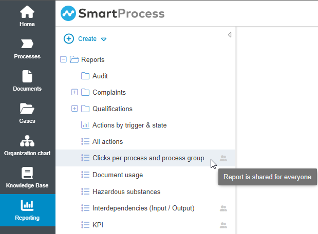Viewport: 318px width, 234px height.
Task: Select the Reporting sidebar tab
Action: click(x=27, y=210)
